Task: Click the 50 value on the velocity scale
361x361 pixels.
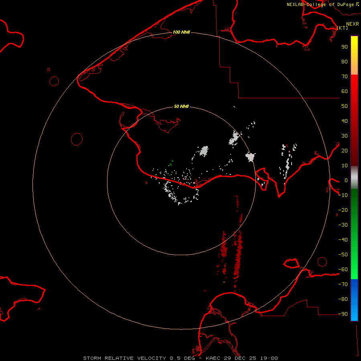Action: [345, 106]
